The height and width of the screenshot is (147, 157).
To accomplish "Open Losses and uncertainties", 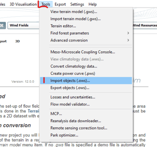I will 86,97.
